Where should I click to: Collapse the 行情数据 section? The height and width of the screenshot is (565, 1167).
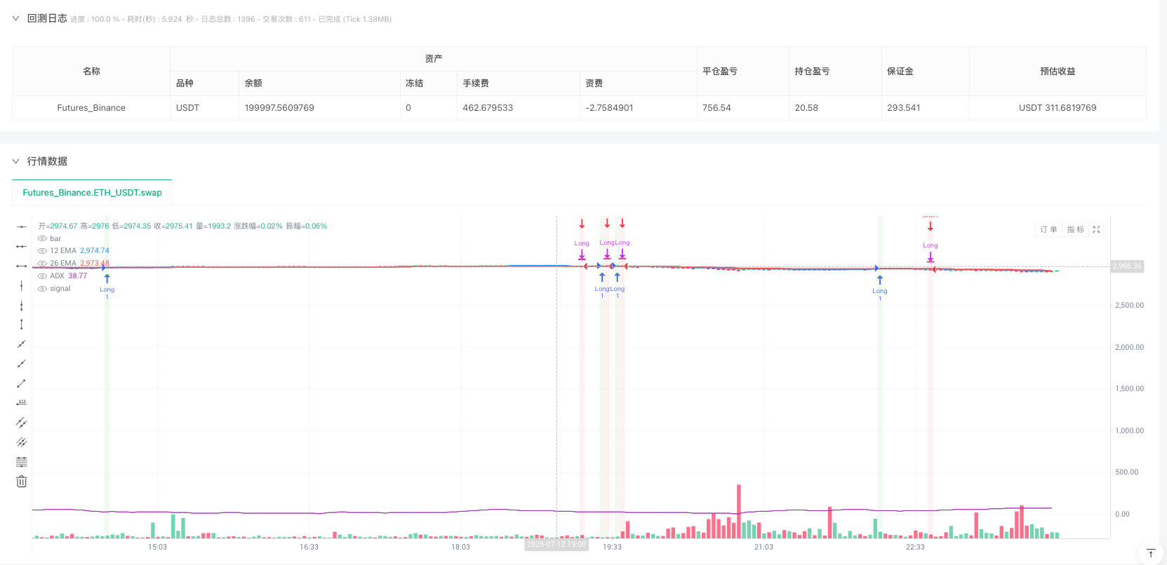[15, 161]
